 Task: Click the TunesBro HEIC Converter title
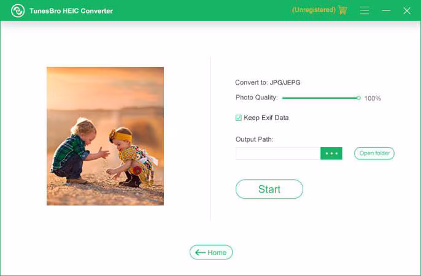tap(71, 11)
